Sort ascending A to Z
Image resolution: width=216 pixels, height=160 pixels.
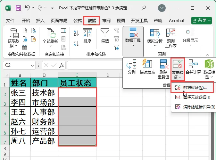tap(76, 33)
